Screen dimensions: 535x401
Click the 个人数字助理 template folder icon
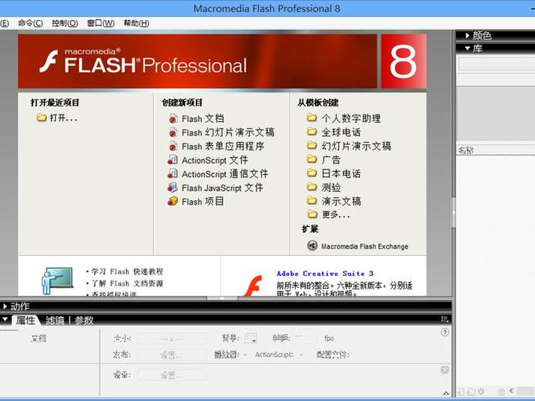point(312,118)
